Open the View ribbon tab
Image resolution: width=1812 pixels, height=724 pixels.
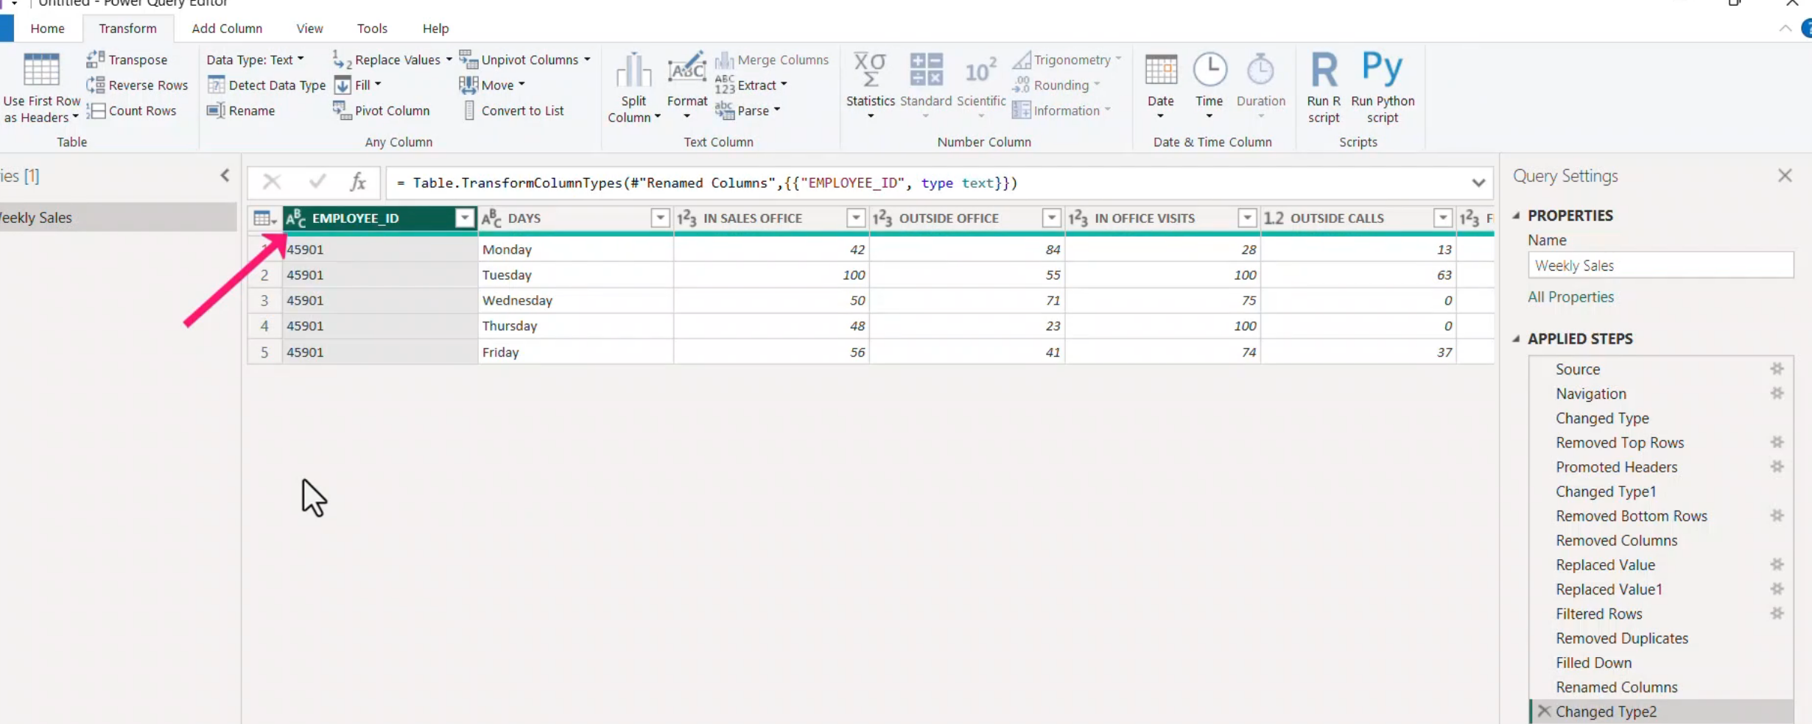pos(309,28)
